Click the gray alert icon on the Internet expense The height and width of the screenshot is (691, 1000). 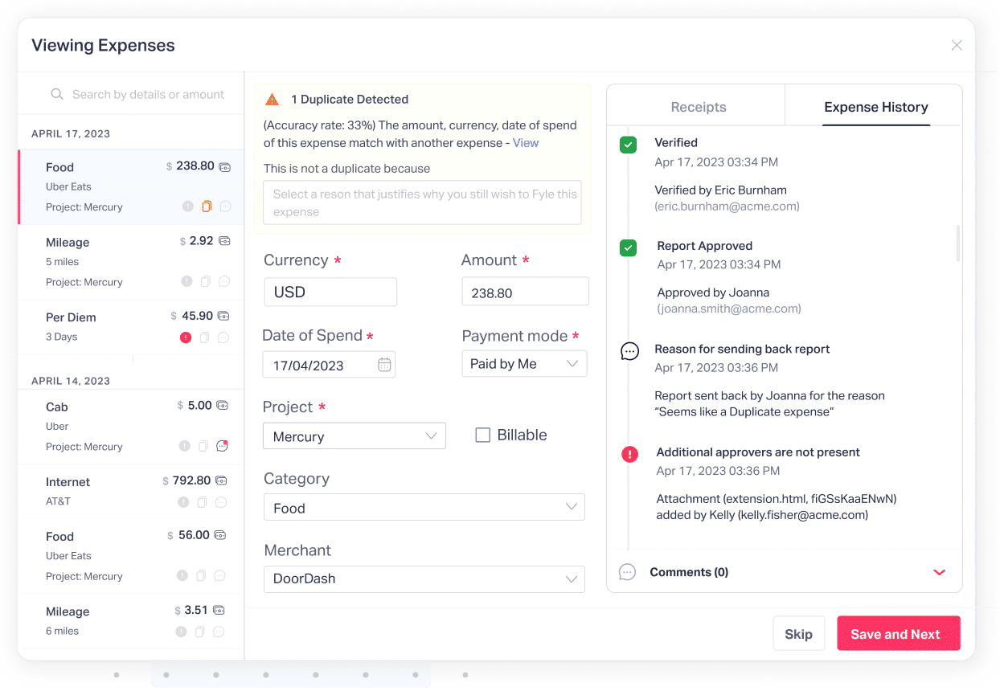click(183, 502)
